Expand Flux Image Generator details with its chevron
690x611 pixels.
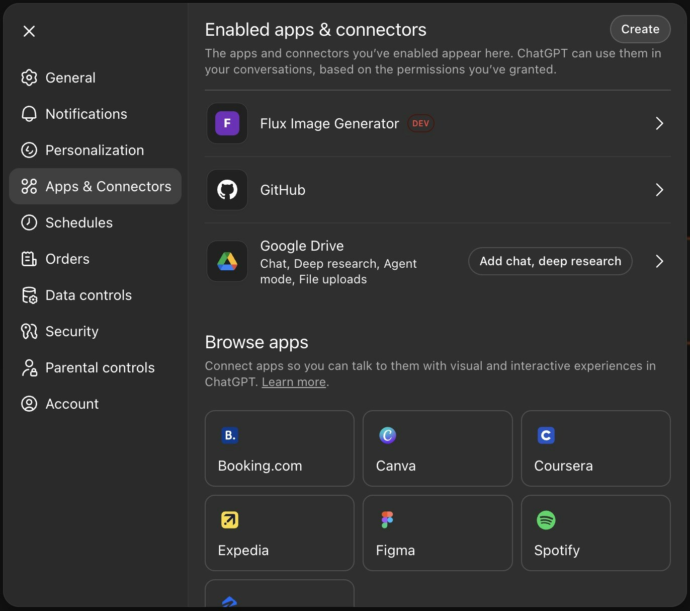click(659, 123)
